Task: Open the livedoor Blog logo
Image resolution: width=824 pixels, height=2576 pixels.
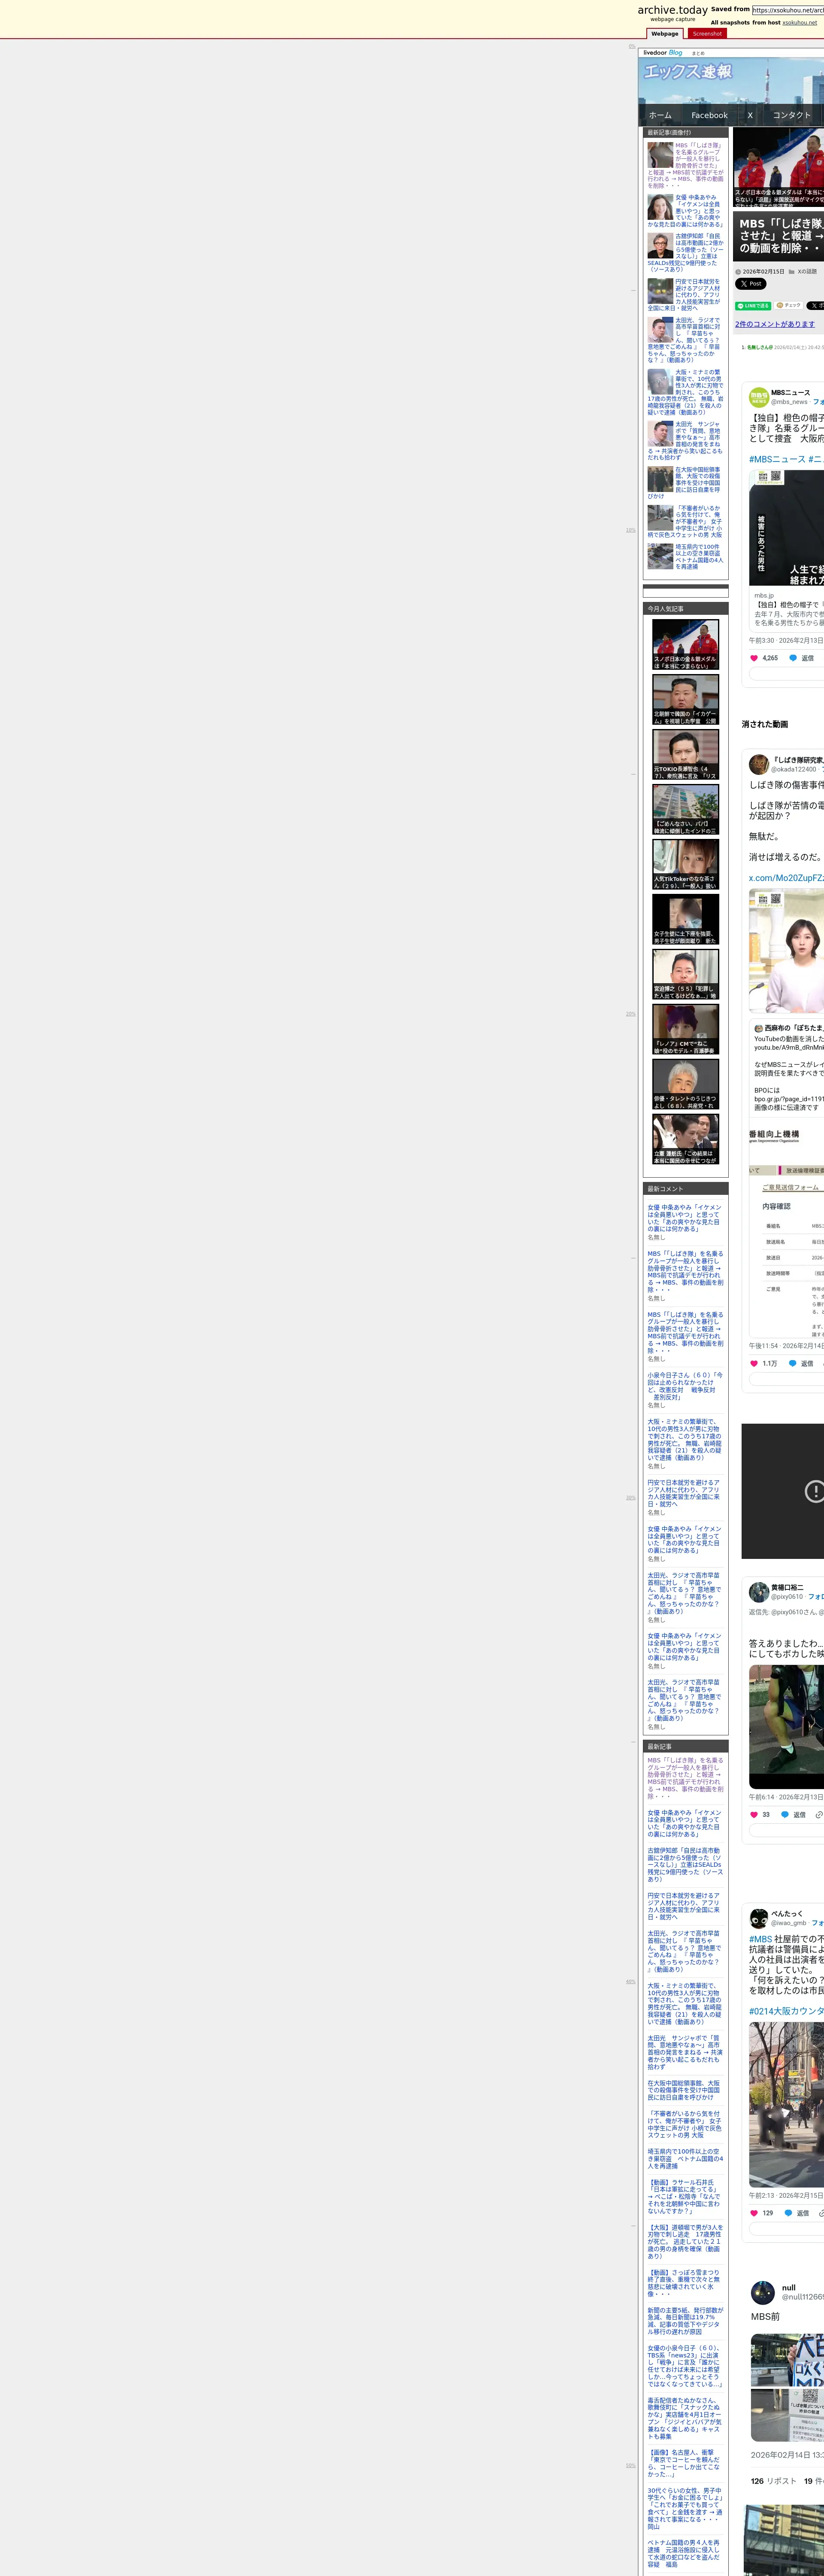Action: [x=663, y=53]
